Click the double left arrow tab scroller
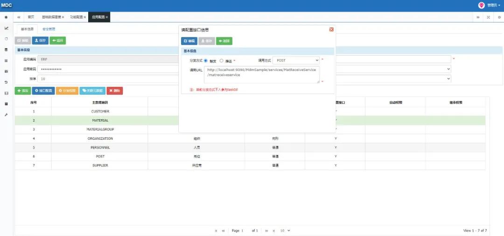 (x=18, y=17)
